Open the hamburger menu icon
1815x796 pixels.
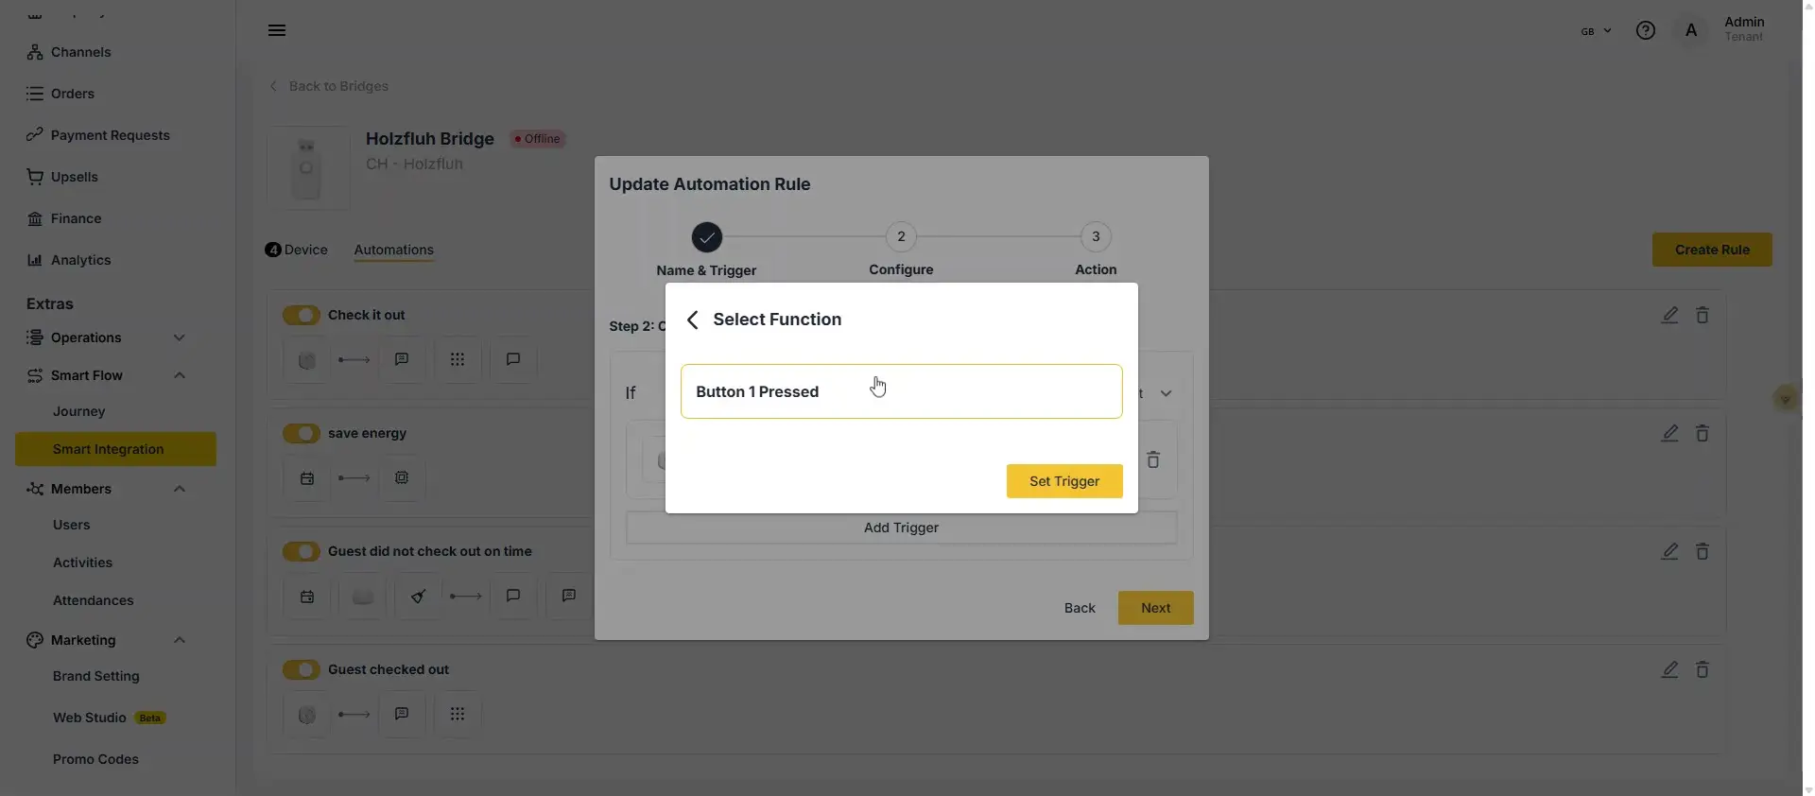tap(277, 30)
